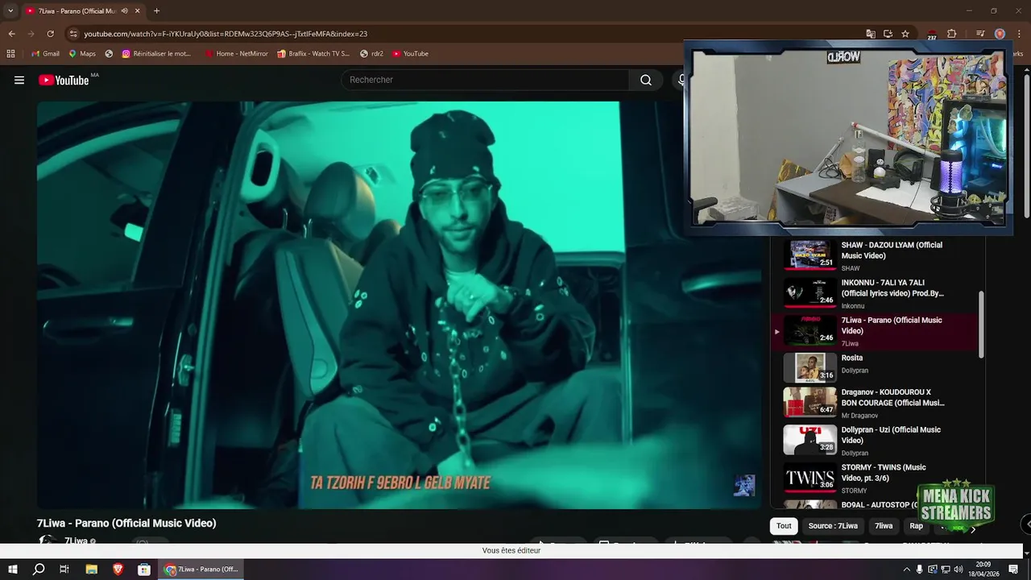The width and height of the screenshot is (1031, 580).
Task: Click the URL in the address bar
Action: tap(226, 34)
